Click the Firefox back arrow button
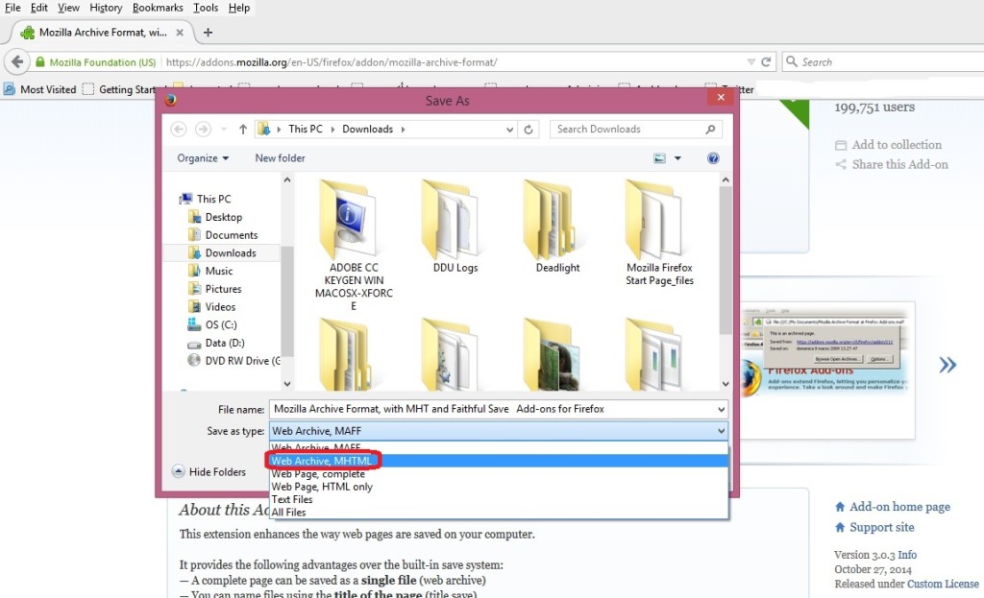984x598 pixels. coord(17,61)
